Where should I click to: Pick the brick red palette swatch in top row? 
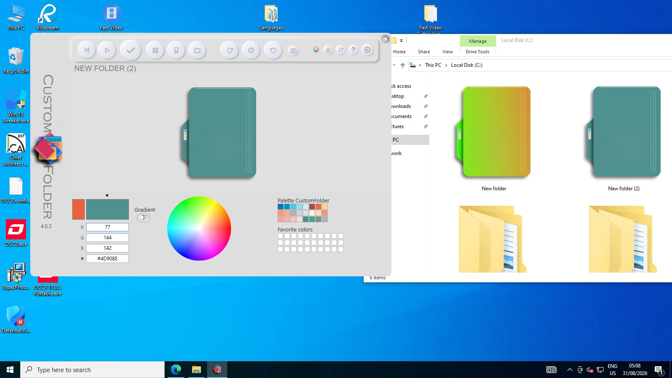point(312,207)
